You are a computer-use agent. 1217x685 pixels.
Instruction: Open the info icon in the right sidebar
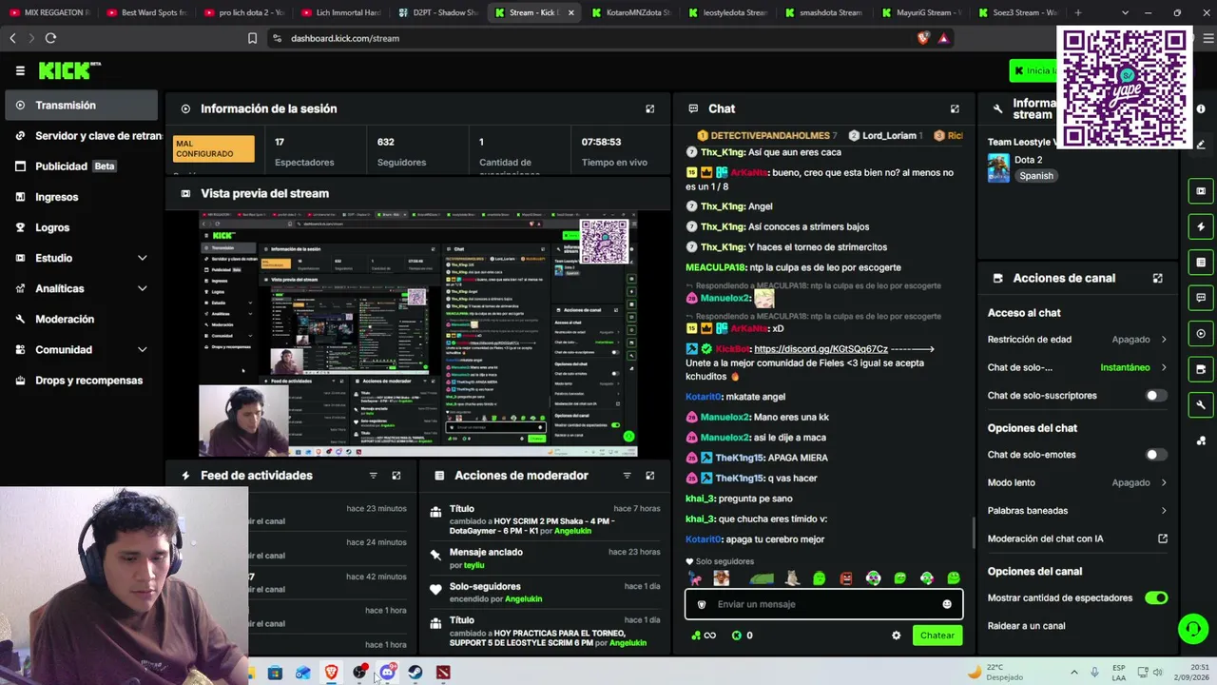coord(1201,108)
